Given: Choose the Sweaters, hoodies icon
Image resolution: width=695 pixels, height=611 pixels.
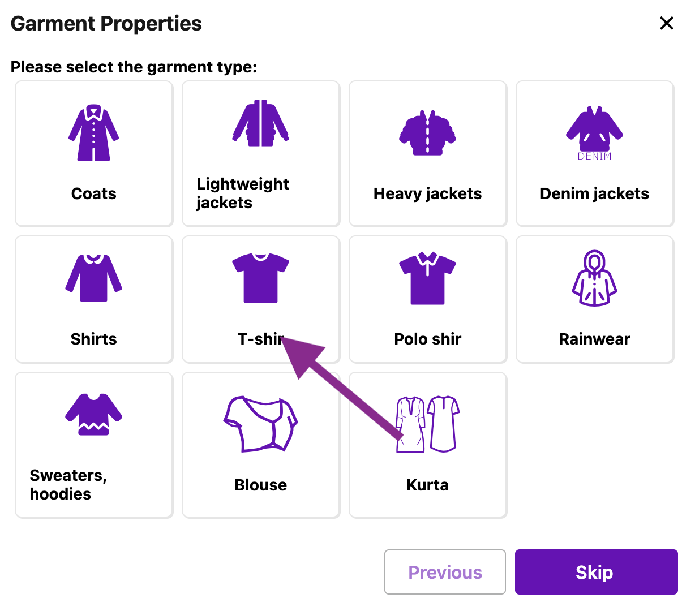Looking at the screenshot, I should [94, 414].
